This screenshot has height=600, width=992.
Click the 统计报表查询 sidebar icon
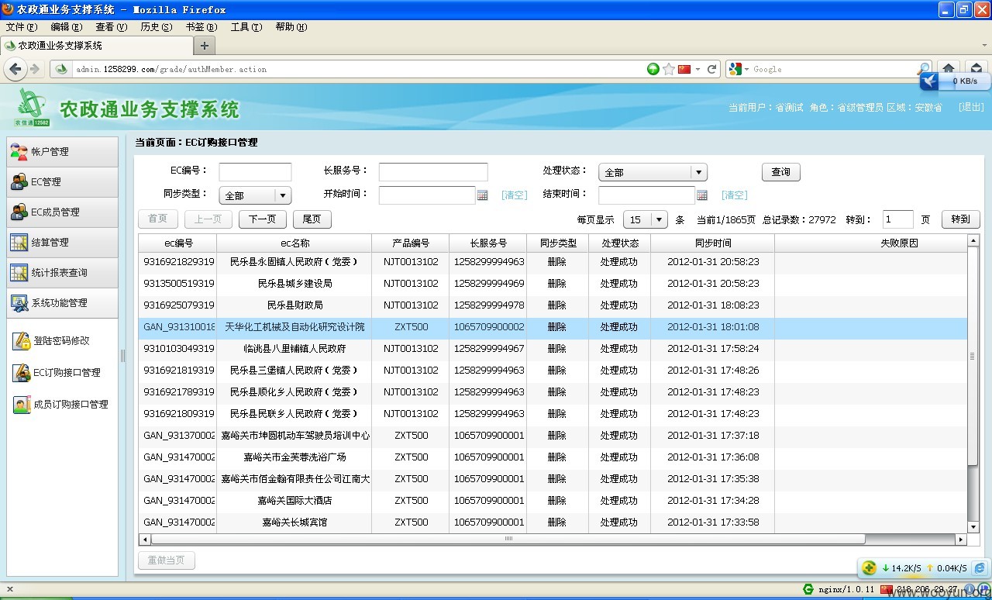click(x=19, y=273)
